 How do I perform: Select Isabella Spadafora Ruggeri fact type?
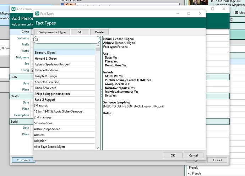pyautogui.click(x=52, y=64)
